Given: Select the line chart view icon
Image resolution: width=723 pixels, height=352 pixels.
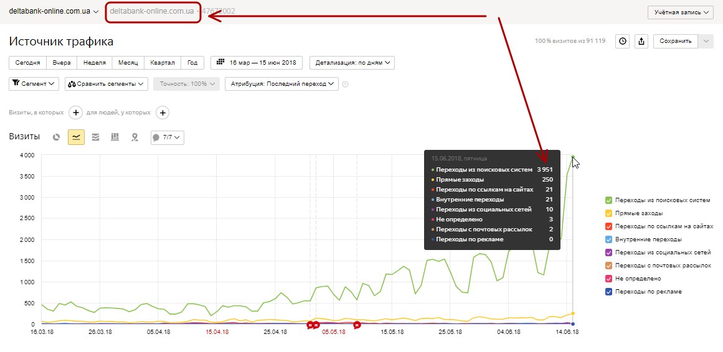Looking at the screenshot, I should (x=76, y=137).
